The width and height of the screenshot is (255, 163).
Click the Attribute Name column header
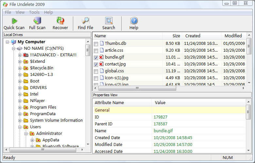[122, 102]
